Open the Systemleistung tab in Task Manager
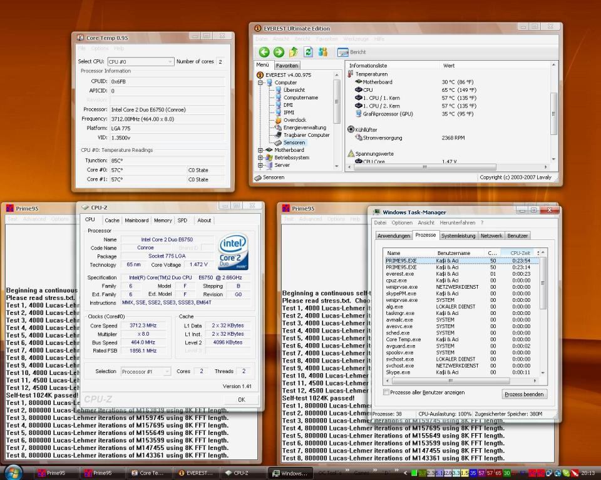This screenshot has height=480, width=601. coord(458,236)
